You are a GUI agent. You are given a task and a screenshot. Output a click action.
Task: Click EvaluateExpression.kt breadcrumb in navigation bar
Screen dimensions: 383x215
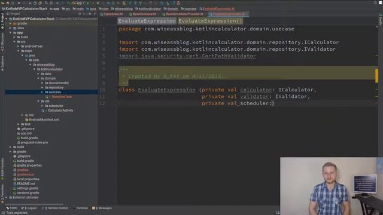[x=217, y=8]
